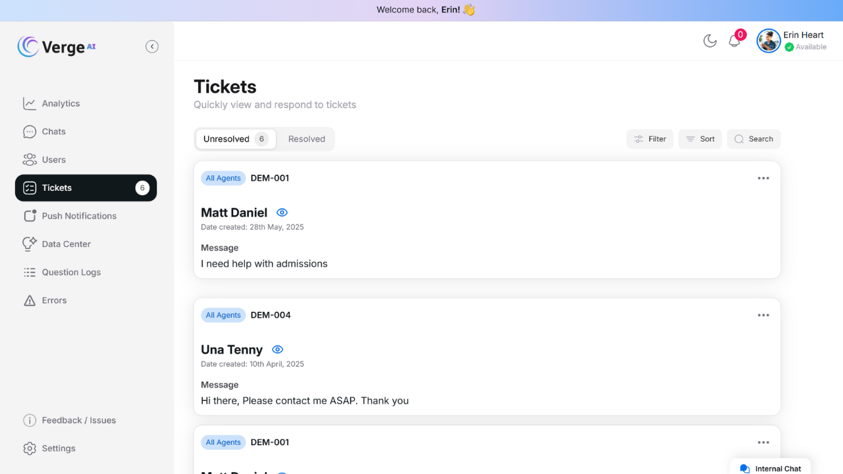Click the eye icon beside Matt Daniel

click(282, 213)
